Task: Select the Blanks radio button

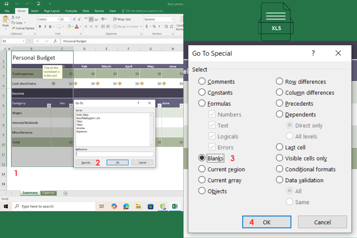Action: [202, 158]
